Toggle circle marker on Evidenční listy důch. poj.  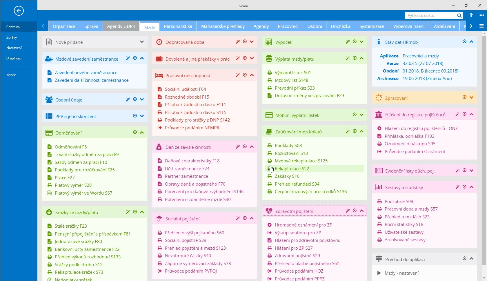click(x=464, y=171)
